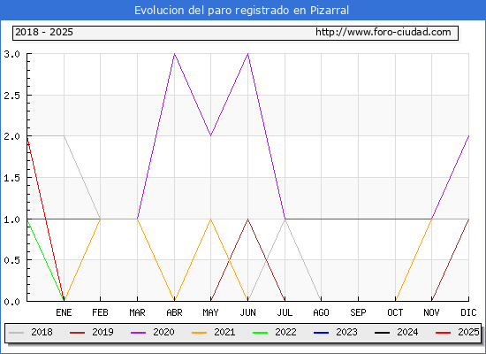Click the SEP month axis label
486x354 pixels.
click(358, 312)
